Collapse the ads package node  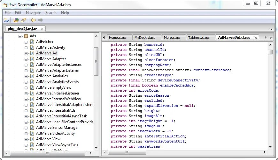(x=20, y=36)
